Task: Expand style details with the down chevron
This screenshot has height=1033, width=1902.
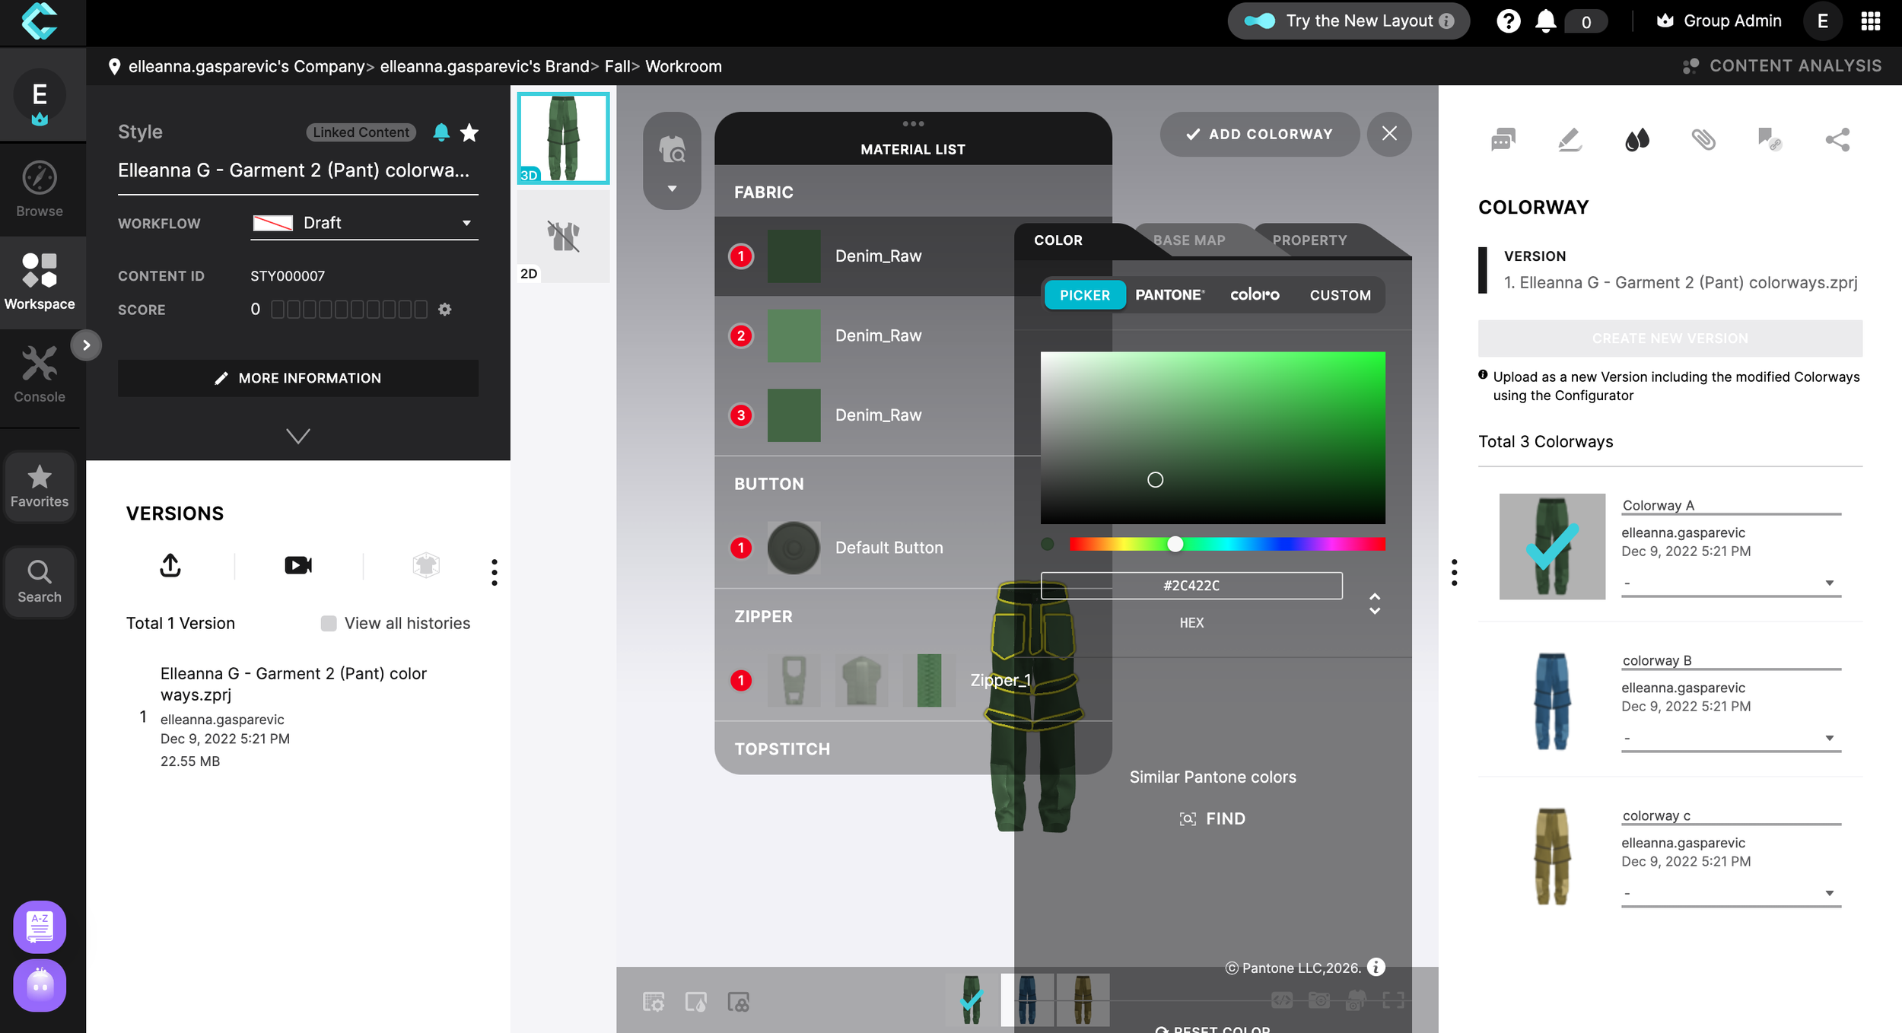Action: click(297, 436)
